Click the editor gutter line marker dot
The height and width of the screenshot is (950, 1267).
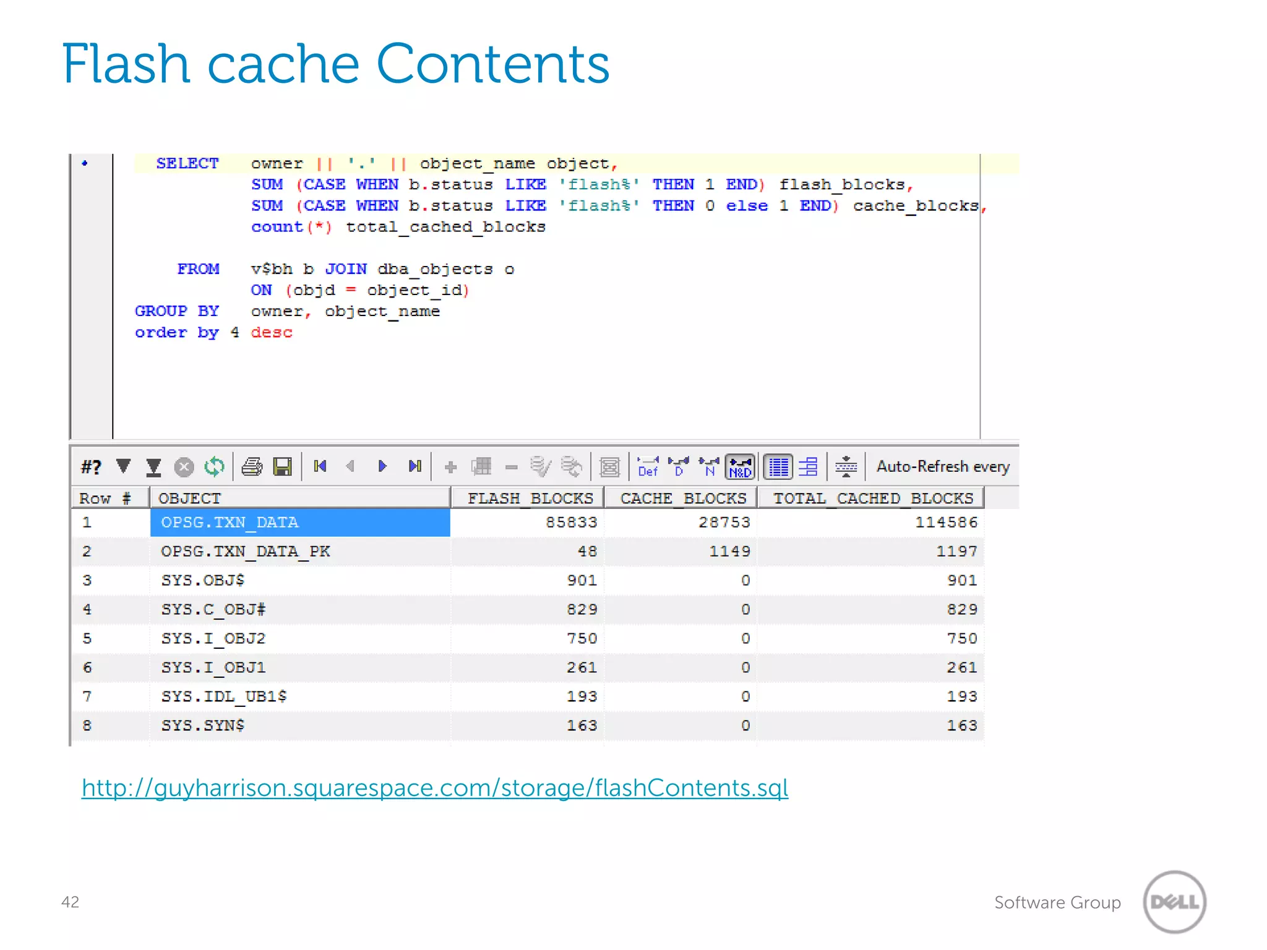(85, 163)
